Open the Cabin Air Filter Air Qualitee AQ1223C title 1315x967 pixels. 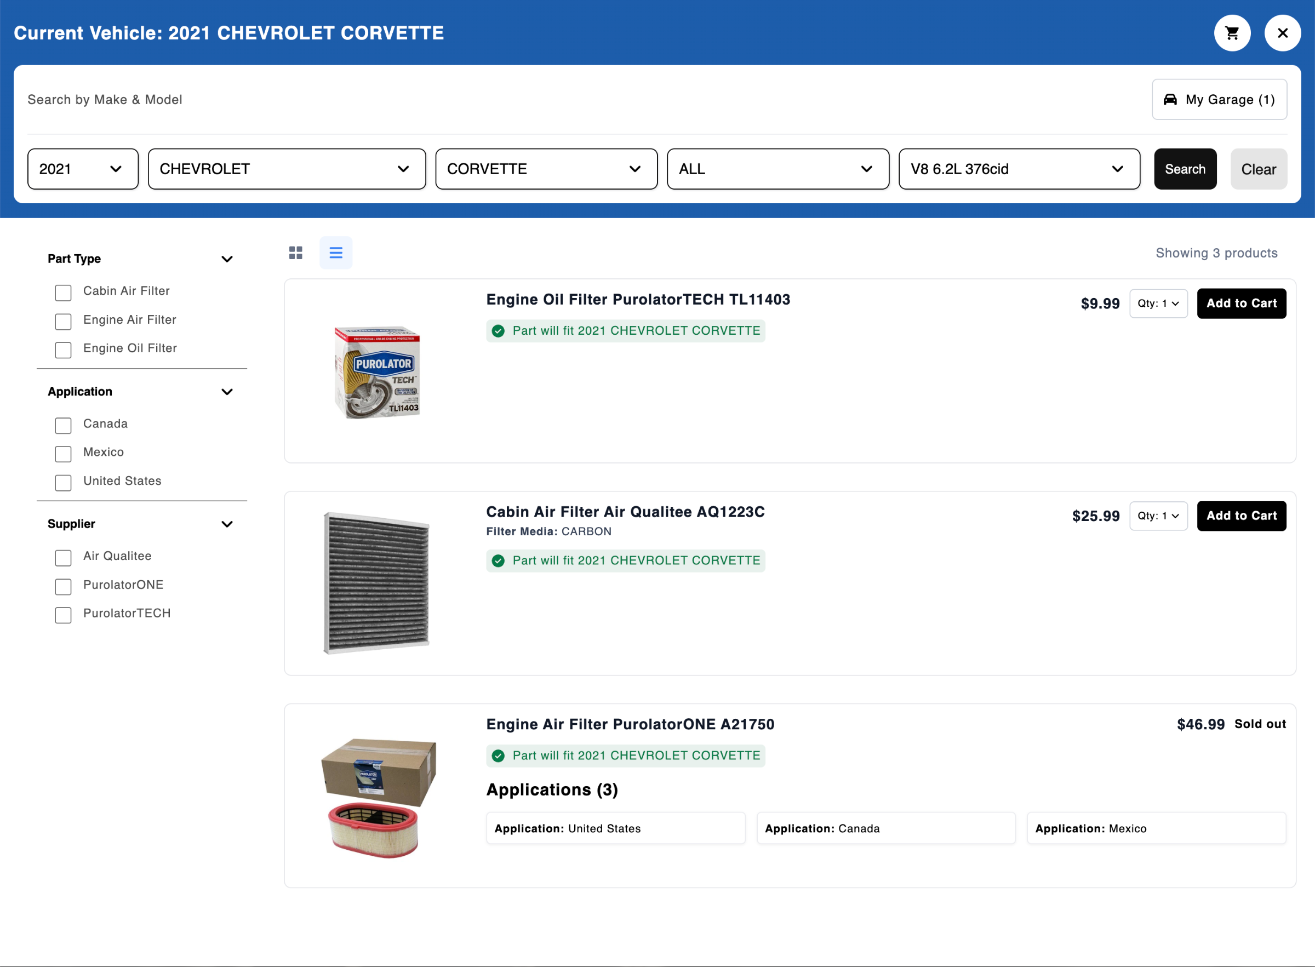[625, 512]
